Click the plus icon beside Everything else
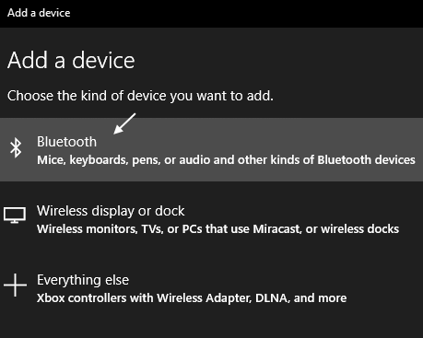This screenshot has width=423, height=338. click(x=15, y=286)
